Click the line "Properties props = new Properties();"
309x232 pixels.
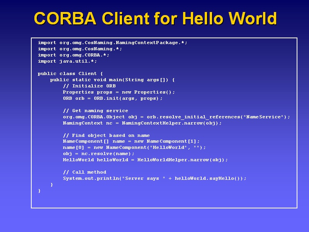point(119,92)
